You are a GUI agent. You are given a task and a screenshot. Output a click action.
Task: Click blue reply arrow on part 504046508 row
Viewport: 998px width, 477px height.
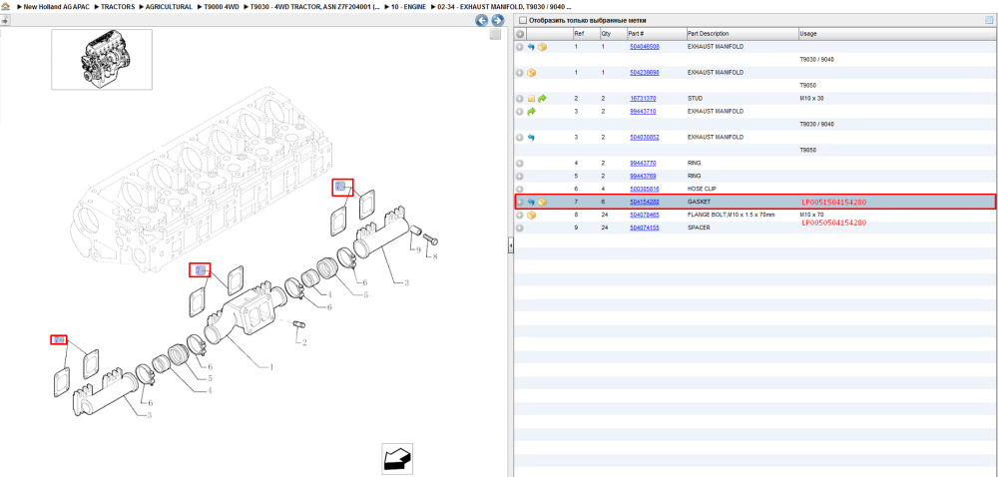tap(532, 47)
